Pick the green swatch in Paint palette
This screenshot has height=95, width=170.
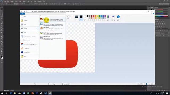99,16
